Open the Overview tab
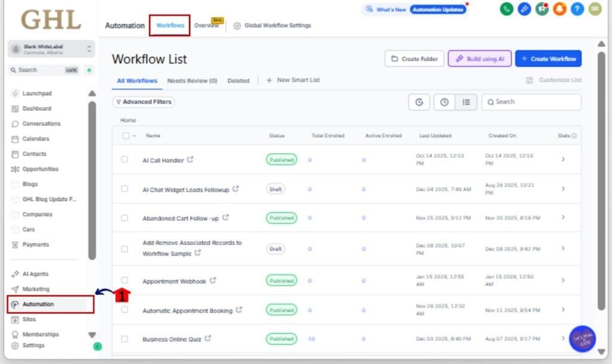This screenshot has height=364, width=612. click(206, 26)
